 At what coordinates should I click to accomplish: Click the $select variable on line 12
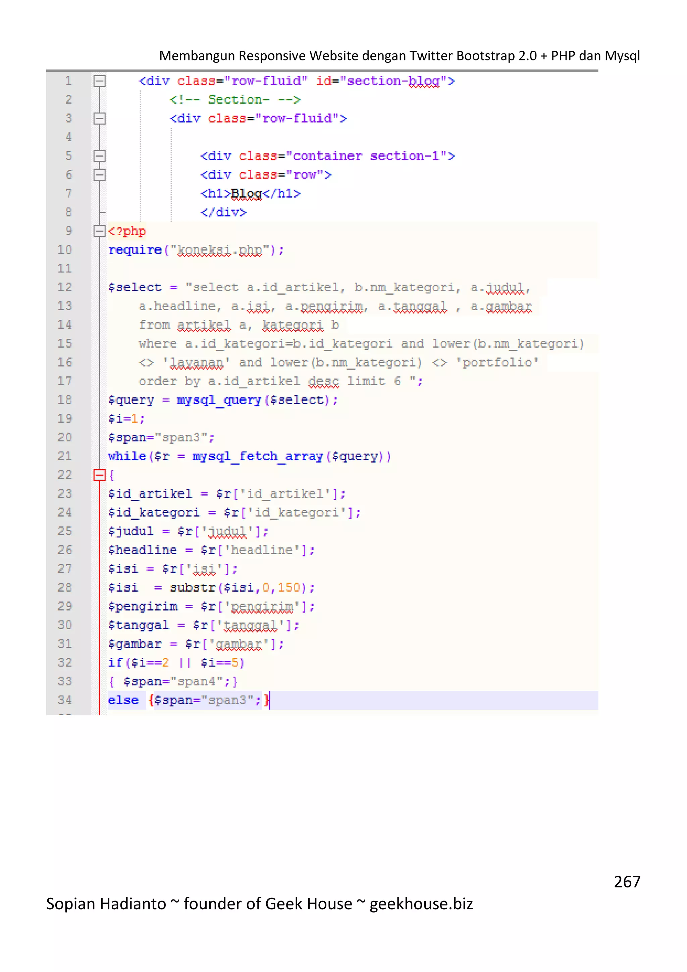click(135, 287)
